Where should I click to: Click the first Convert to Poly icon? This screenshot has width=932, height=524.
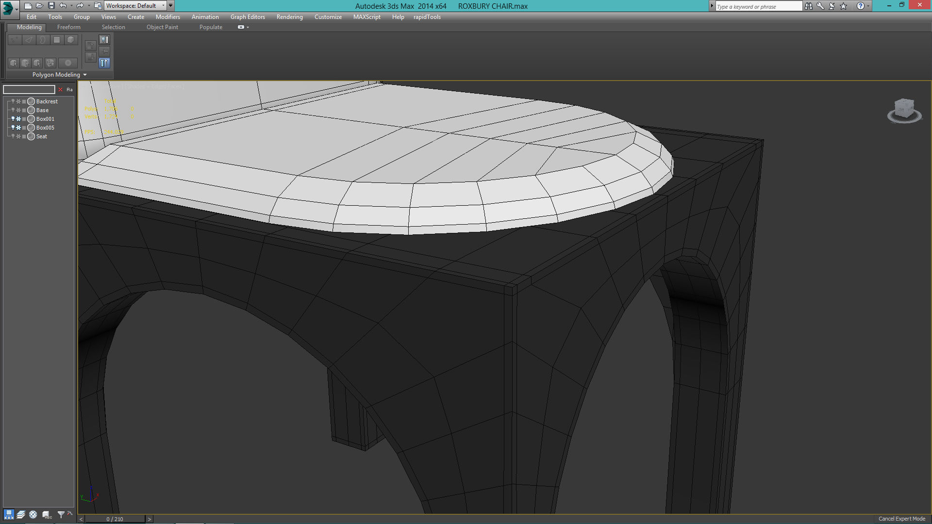tap(14, 63)
